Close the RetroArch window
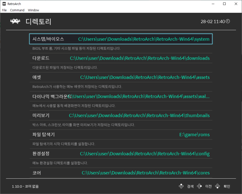The image size is (242, 194). coord(236,4)
